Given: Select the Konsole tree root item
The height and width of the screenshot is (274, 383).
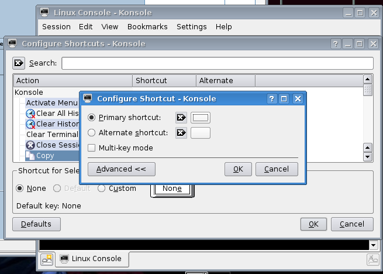Looking at the screenshot, I should pyautogui.click(x=29, y=93).
